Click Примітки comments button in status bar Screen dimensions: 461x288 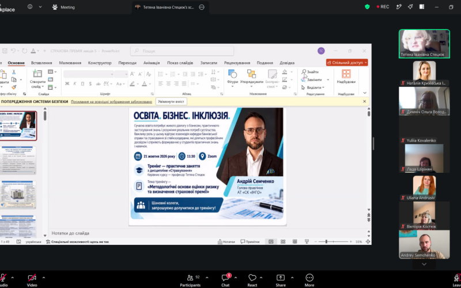pos(250,241)
